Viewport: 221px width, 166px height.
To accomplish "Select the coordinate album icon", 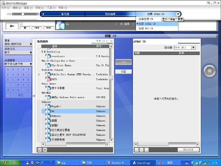I will pyautogui.click(x=48, y=56).
